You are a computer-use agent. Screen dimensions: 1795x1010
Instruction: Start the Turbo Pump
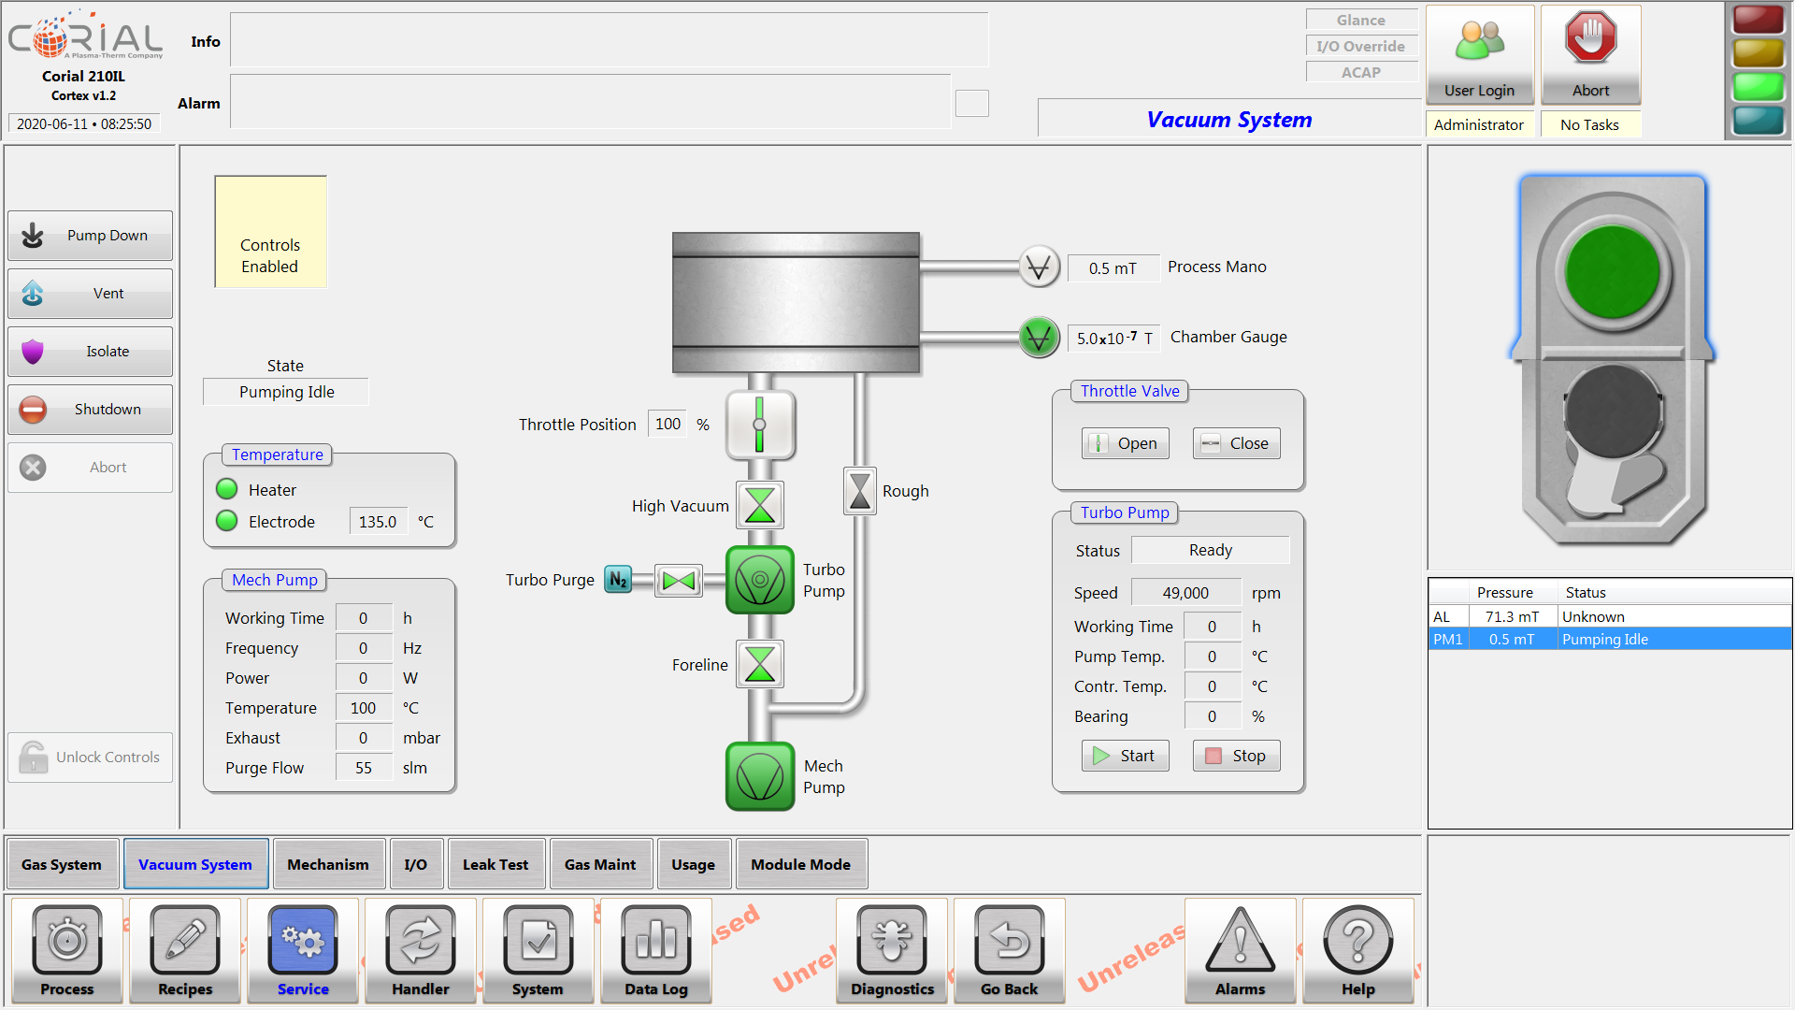[x=1126, y=756]
